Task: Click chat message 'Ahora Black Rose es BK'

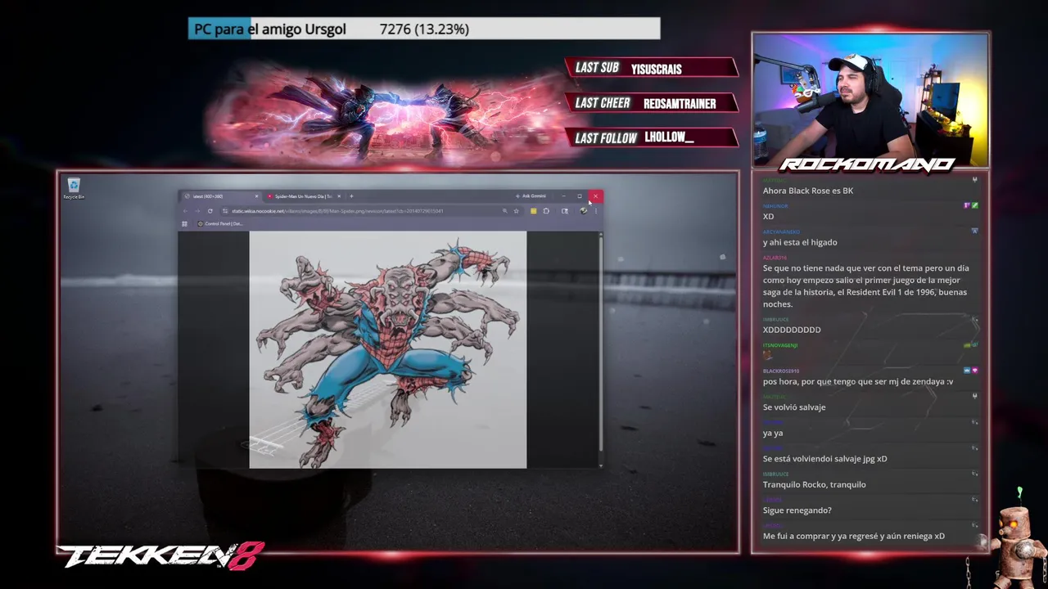Action: tap(808, 191)
